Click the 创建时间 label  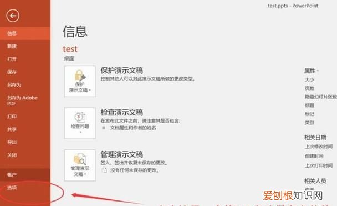tap(314, 156)
